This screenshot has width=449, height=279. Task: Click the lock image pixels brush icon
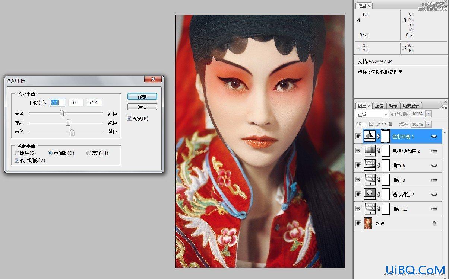pyautogui.click(x=378, y=124)
